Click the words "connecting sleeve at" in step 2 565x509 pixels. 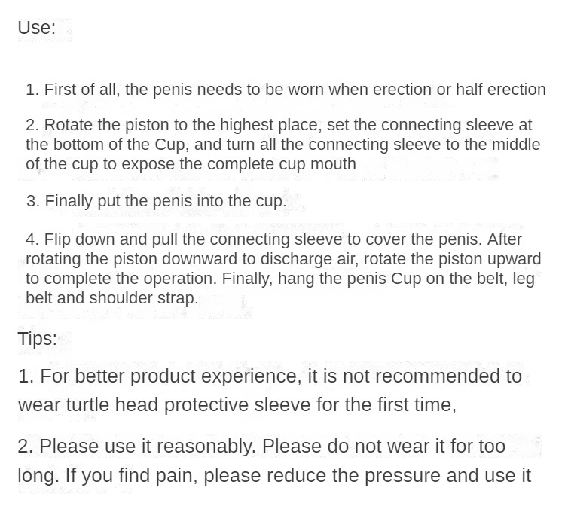(457, 125)
